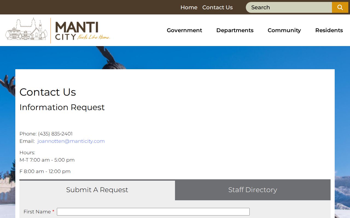Switch to the Staff Directory tab
This screenshot has width=350, height=218.
click(253, 190)
